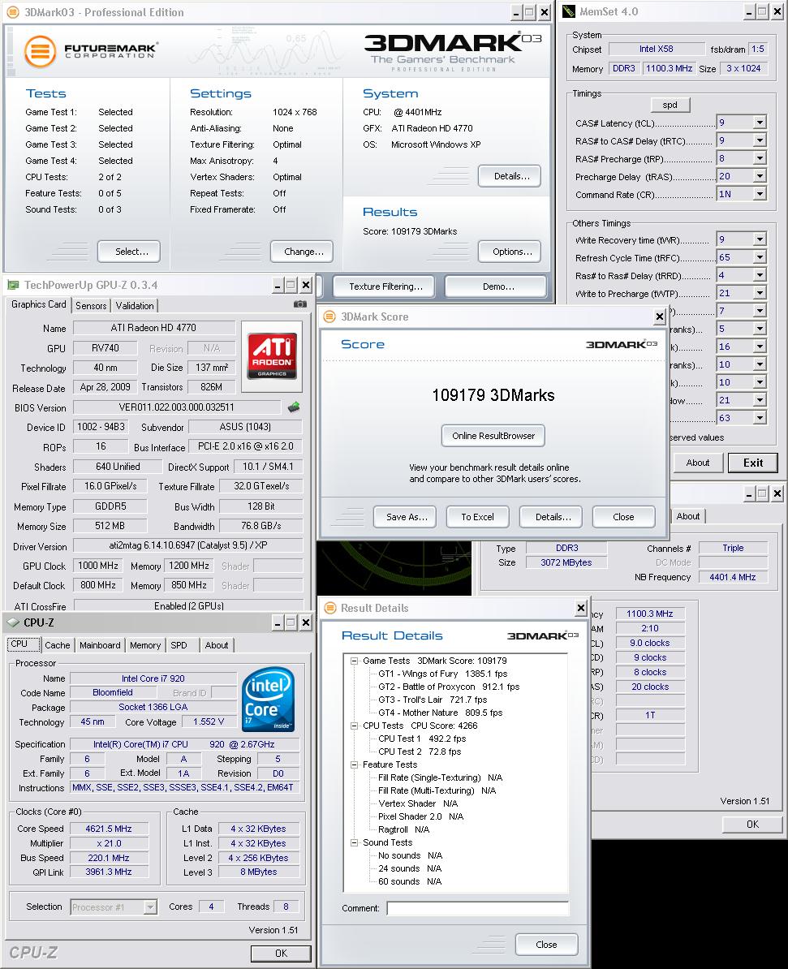
Task: Click the Select... button under Tests
Action: point(129,252)
